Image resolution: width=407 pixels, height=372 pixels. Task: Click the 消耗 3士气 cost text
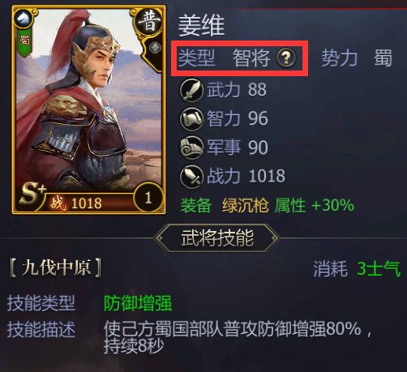point(357,268)
